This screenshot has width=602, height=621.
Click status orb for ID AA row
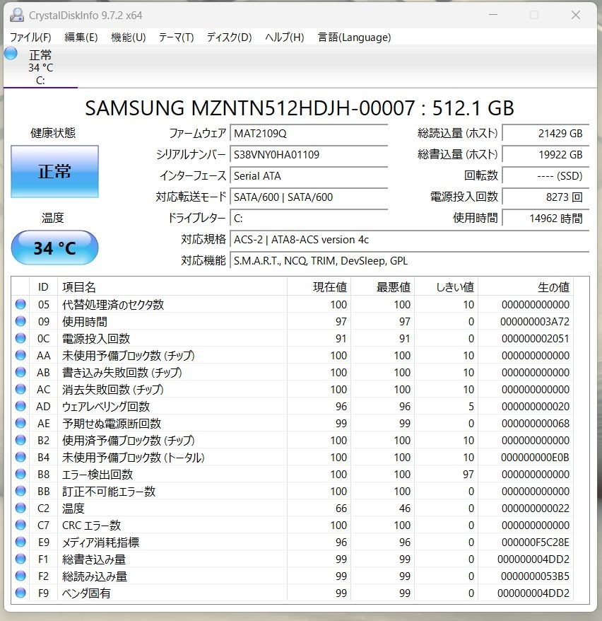[x=20, y=355]
